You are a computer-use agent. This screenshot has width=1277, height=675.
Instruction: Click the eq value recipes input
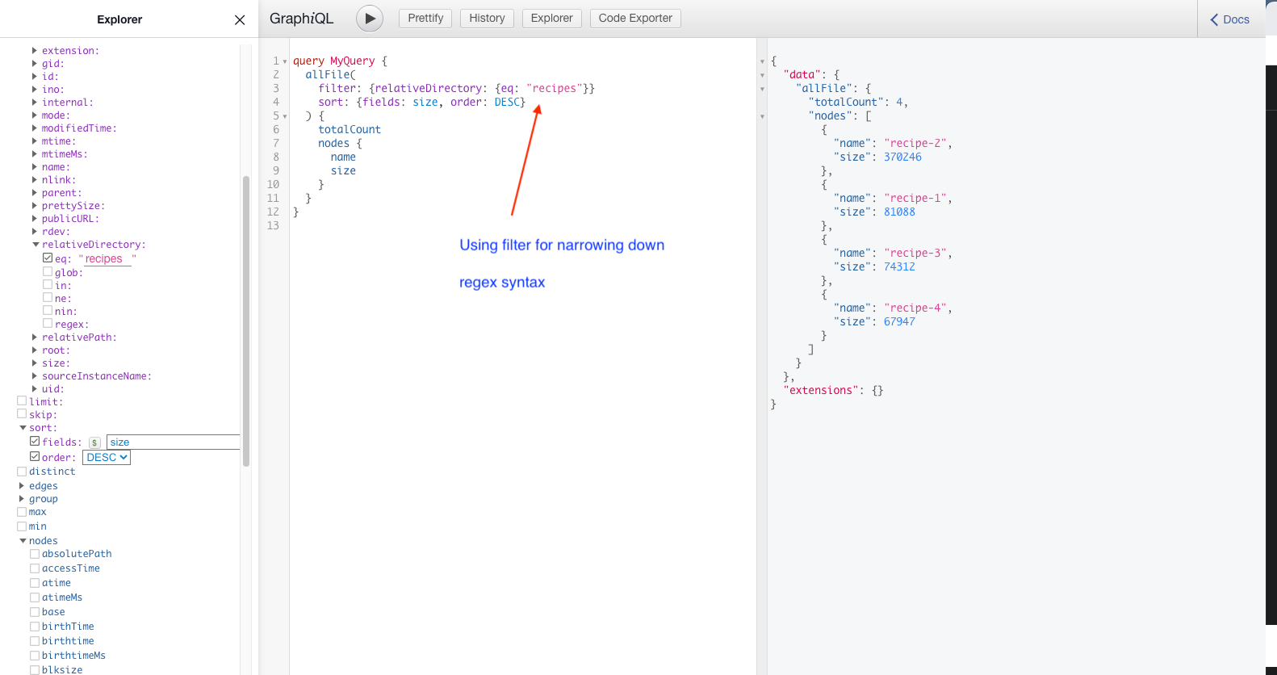(x=107, y=259)
